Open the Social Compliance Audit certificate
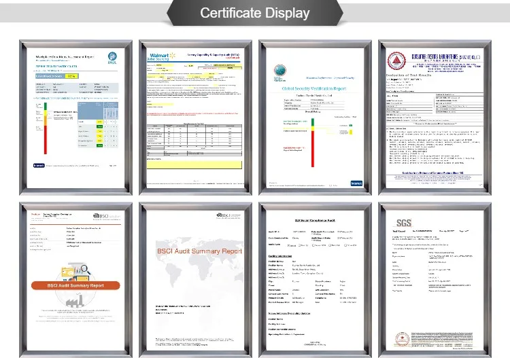 (315, 280)
